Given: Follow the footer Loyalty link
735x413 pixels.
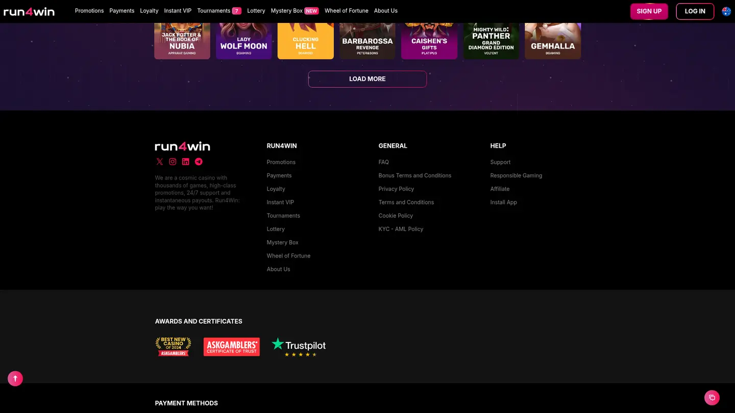Looking at the screenshot, I should [x=276, y=189].
